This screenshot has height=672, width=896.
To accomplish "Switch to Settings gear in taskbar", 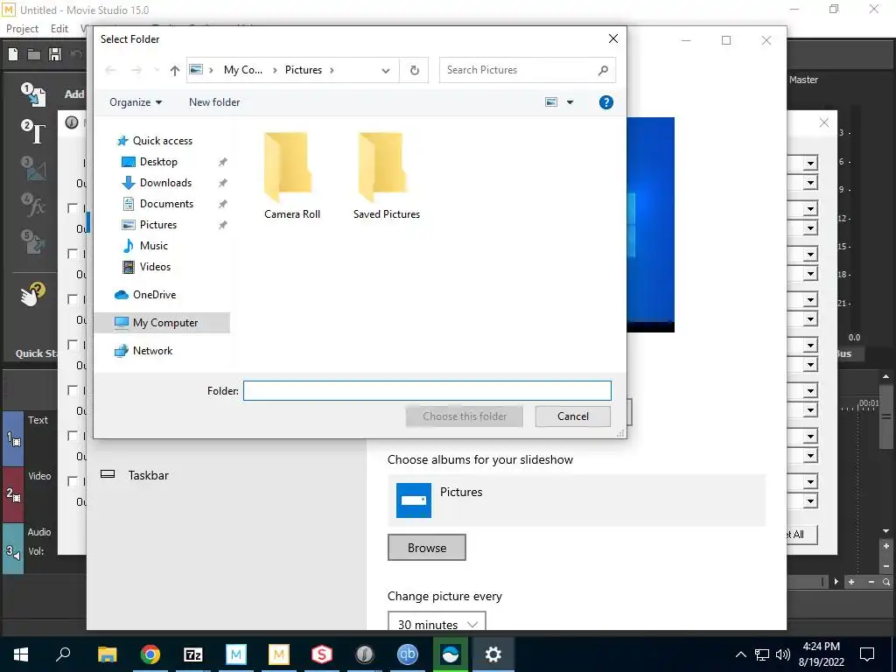I will [x=493, y=654].
